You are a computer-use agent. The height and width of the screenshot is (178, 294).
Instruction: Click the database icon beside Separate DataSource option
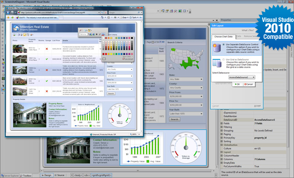coord(217,48)
